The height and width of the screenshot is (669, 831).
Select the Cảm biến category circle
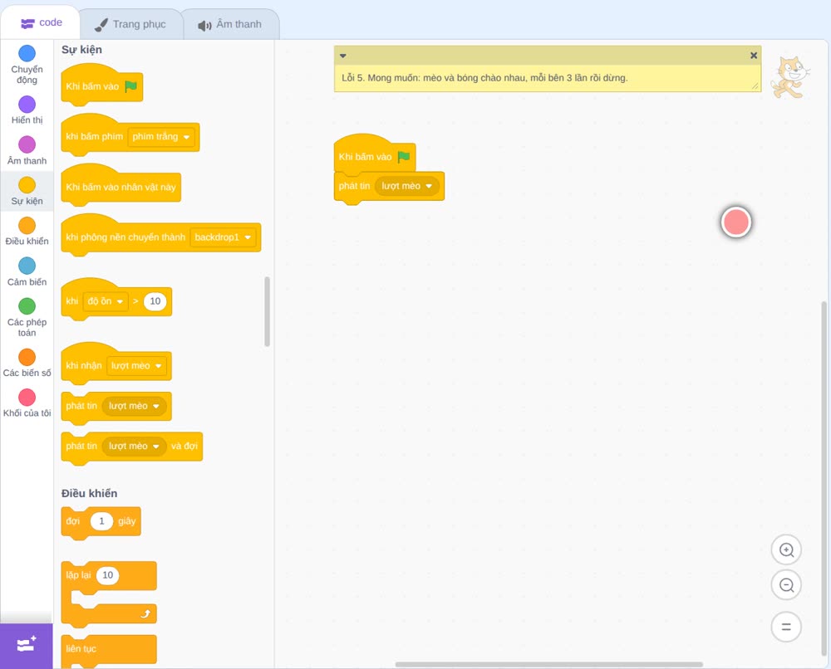coord(27,266)
